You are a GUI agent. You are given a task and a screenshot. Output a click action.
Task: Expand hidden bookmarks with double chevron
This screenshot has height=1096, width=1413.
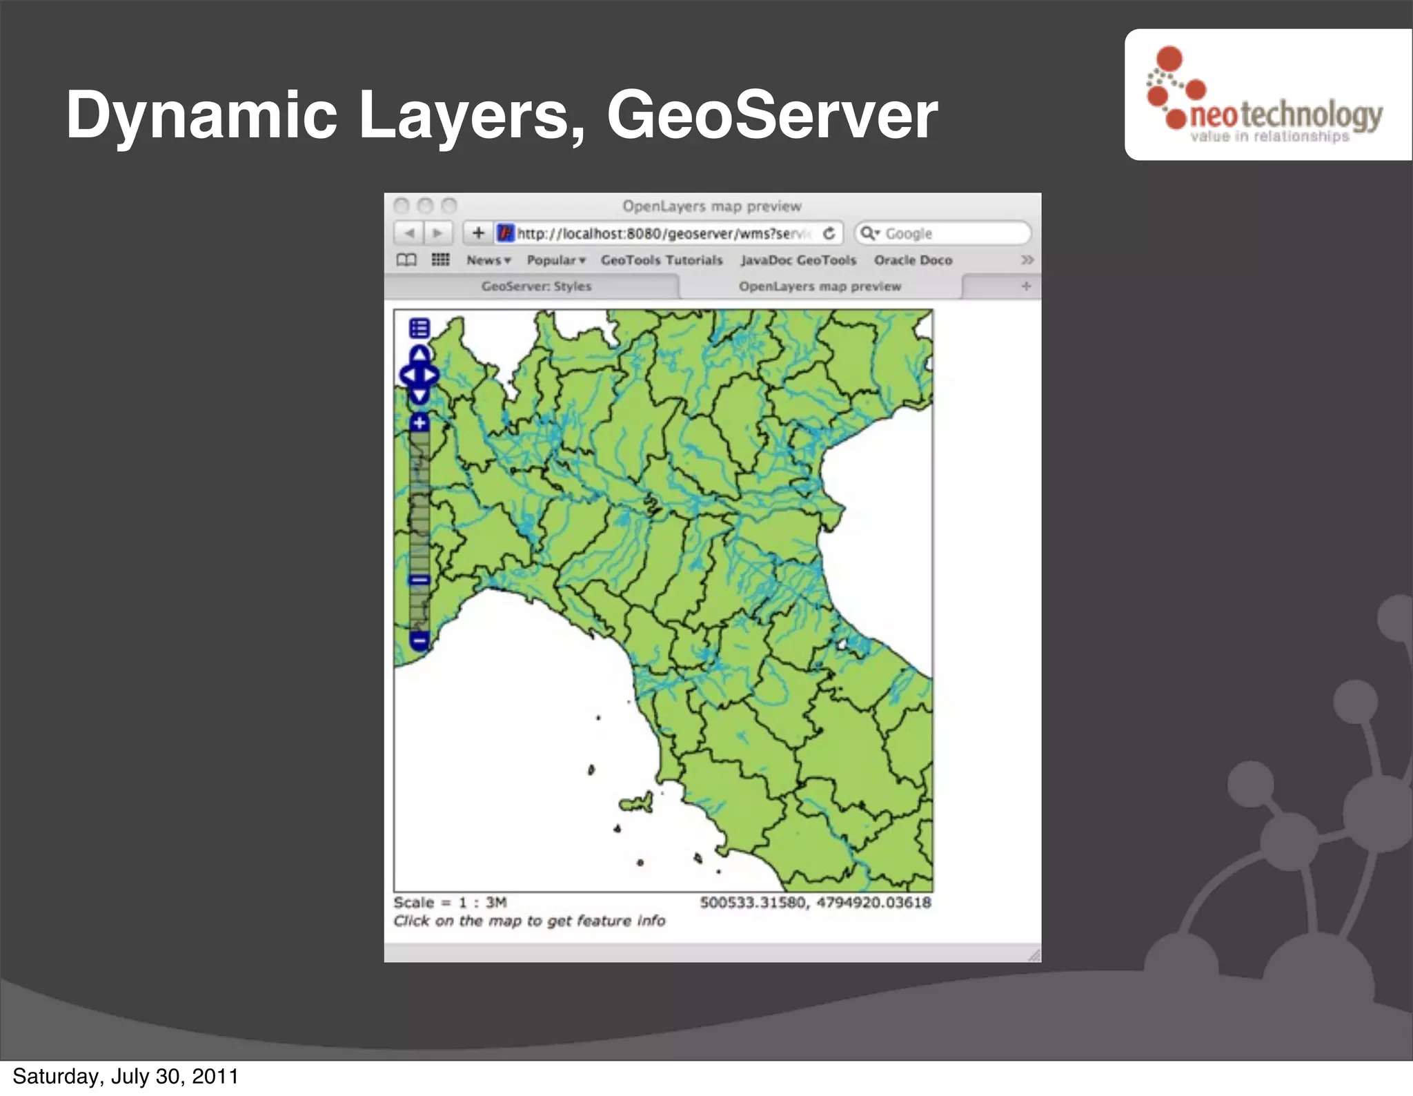pyautogui.click(x=1027, y=260)
